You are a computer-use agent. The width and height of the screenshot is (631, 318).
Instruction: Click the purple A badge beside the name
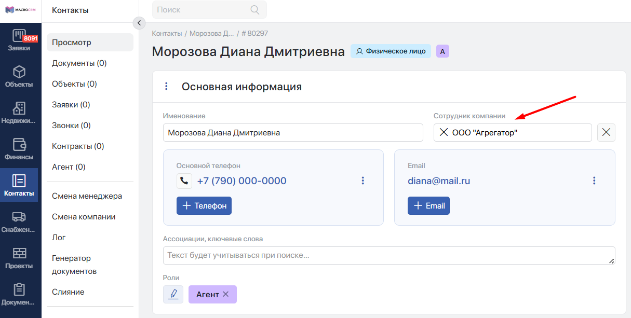point(442,51)
